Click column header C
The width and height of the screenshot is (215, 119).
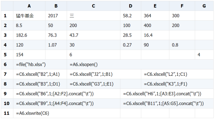94,6
